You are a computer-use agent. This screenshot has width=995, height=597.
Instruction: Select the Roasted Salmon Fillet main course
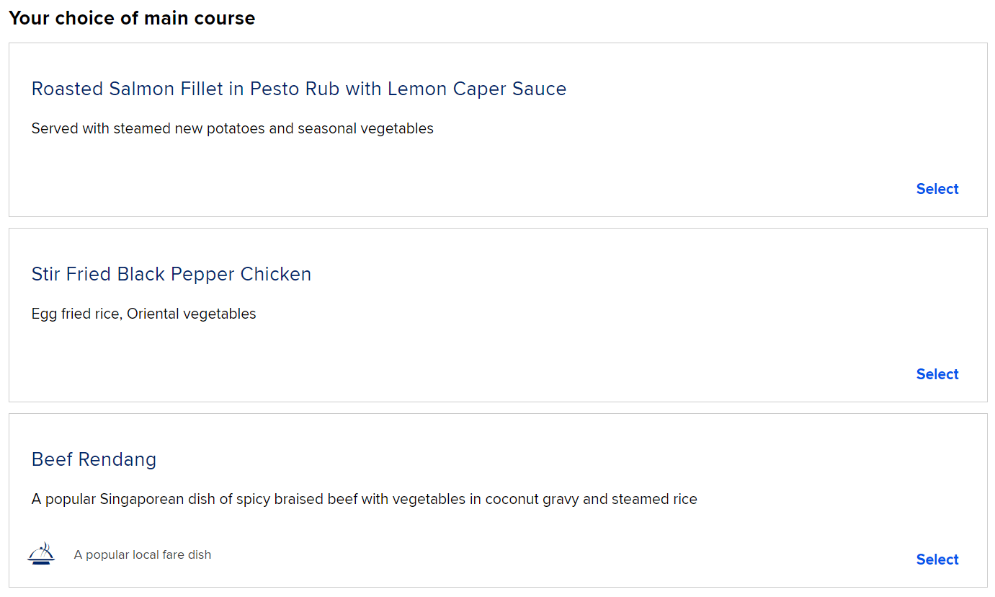[x=937, y=189]
